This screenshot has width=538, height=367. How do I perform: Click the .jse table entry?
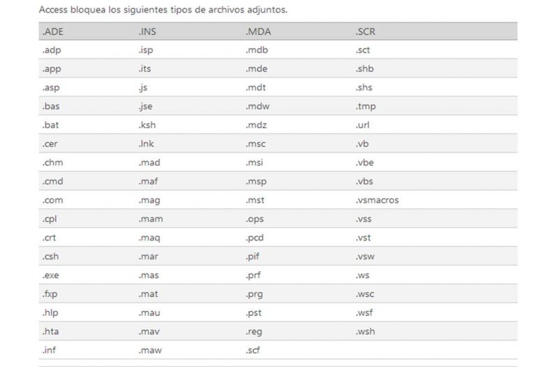[145, 106]
